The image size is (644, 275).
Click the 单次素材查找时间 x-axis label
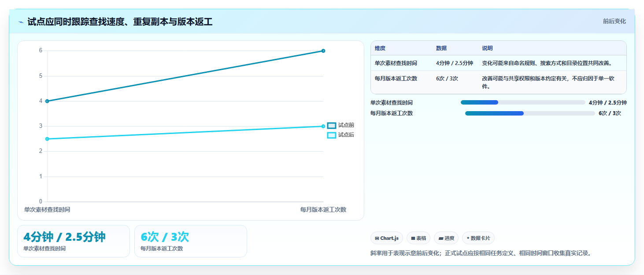pyautogui.click(x=47, y=210)
